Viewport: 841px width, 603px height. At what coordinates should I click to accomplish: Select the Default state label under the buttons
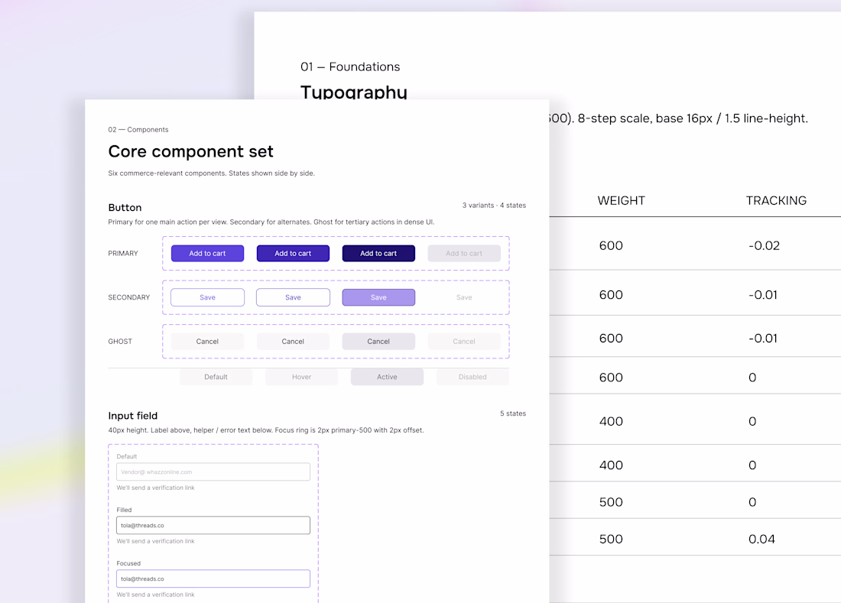click(x=216, y=377)
